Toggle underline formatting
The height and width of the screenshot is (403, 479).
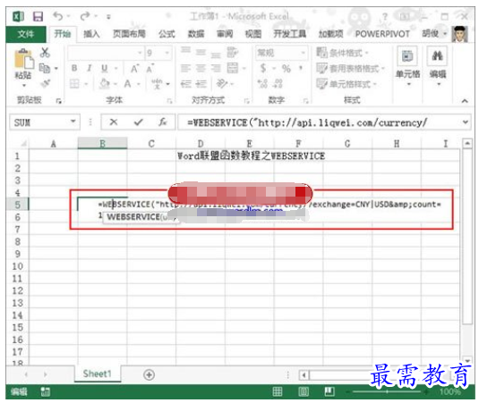[x=104, y=68]
